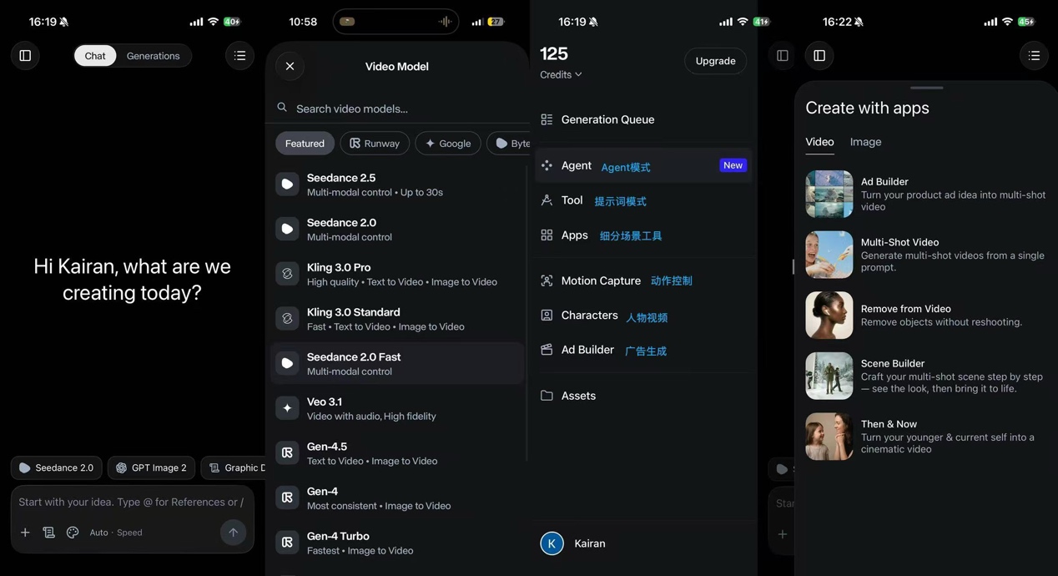Click the Gen-4 Runway icon
This screenshot has height=576, width=1058.
click(287, 498)
